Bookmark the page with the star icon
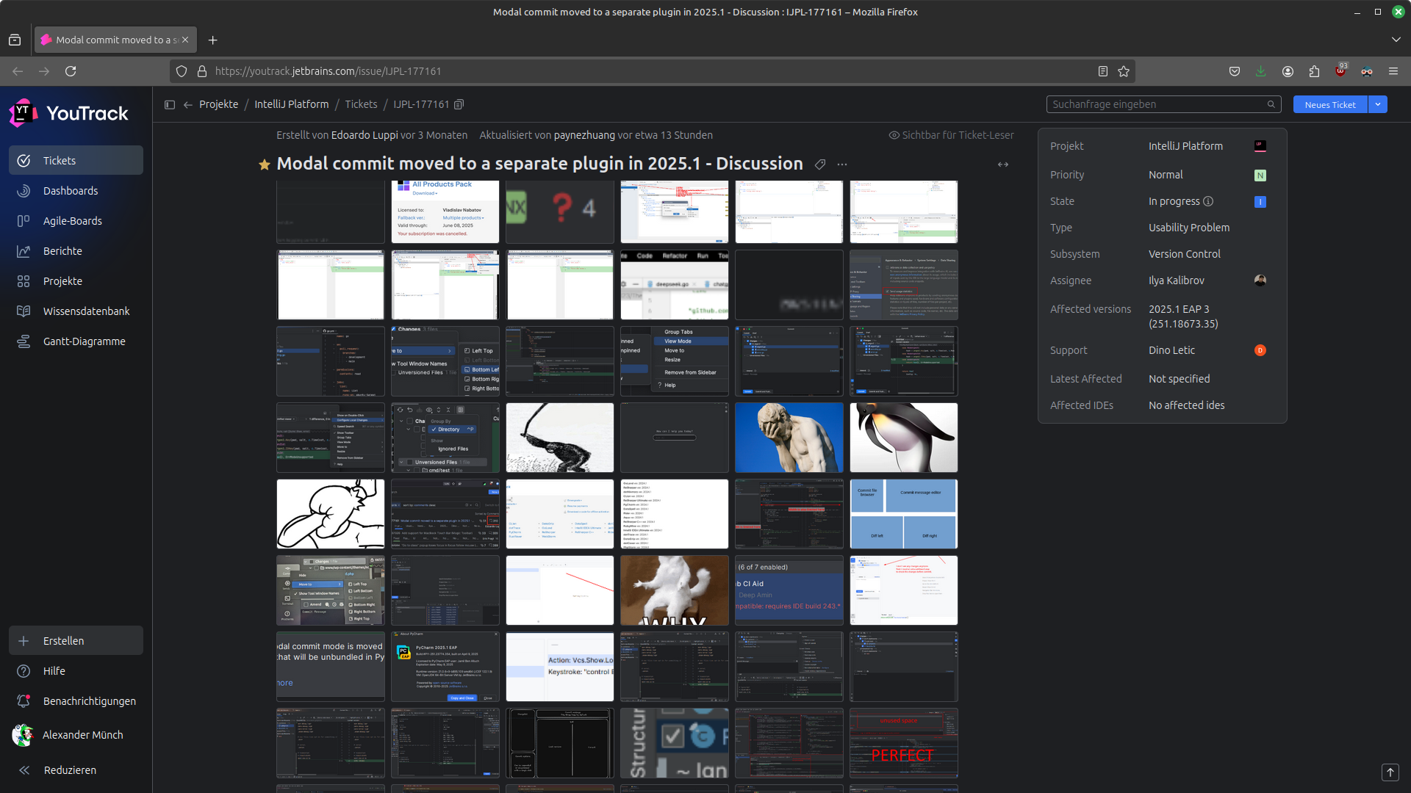 tap(1124, 71)
